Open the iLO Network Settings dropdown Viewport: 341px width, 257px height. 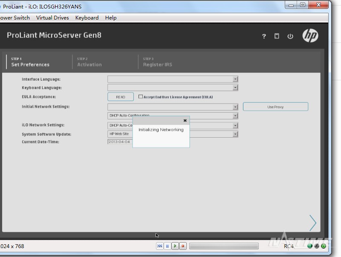point(173,125)
